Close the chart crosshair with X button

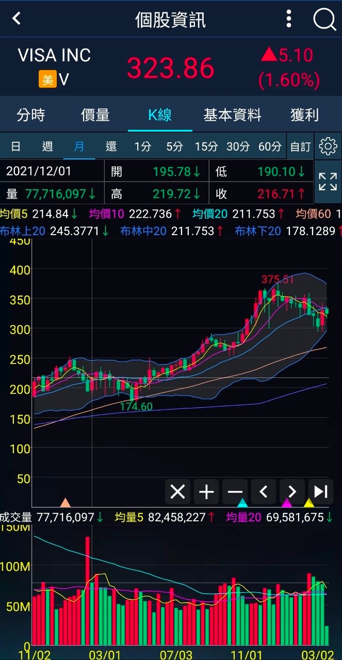click(x=177, y=491)
